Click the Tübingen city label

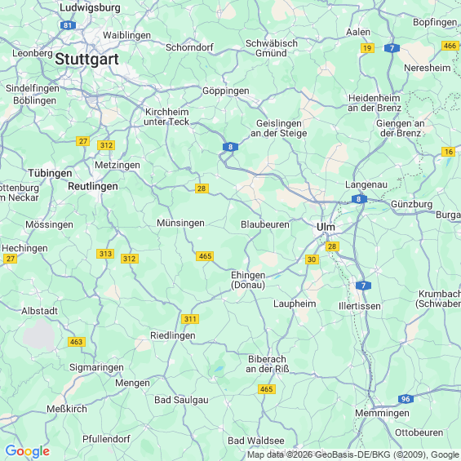pyautogui.click(x=50, y=173)
